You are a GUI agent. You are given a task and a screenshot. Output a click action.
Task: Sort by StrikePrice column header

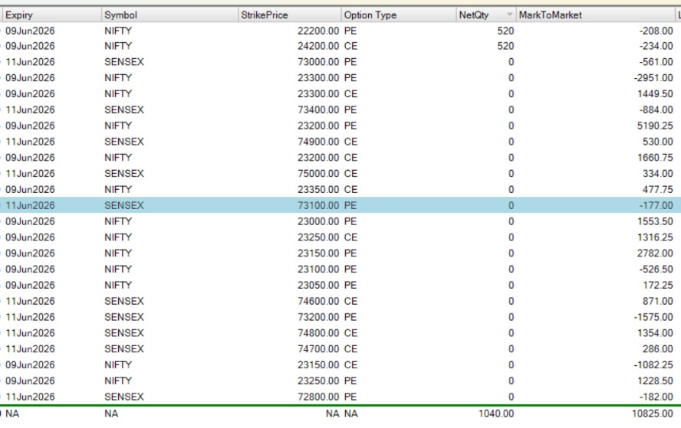click(x=290, y=15)
